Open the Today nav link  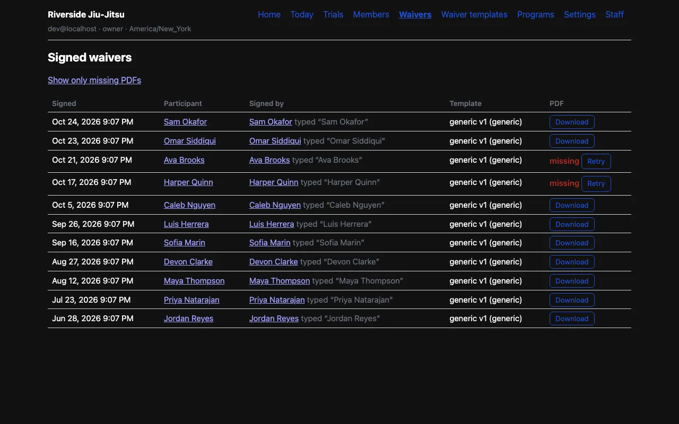(302, 15)
